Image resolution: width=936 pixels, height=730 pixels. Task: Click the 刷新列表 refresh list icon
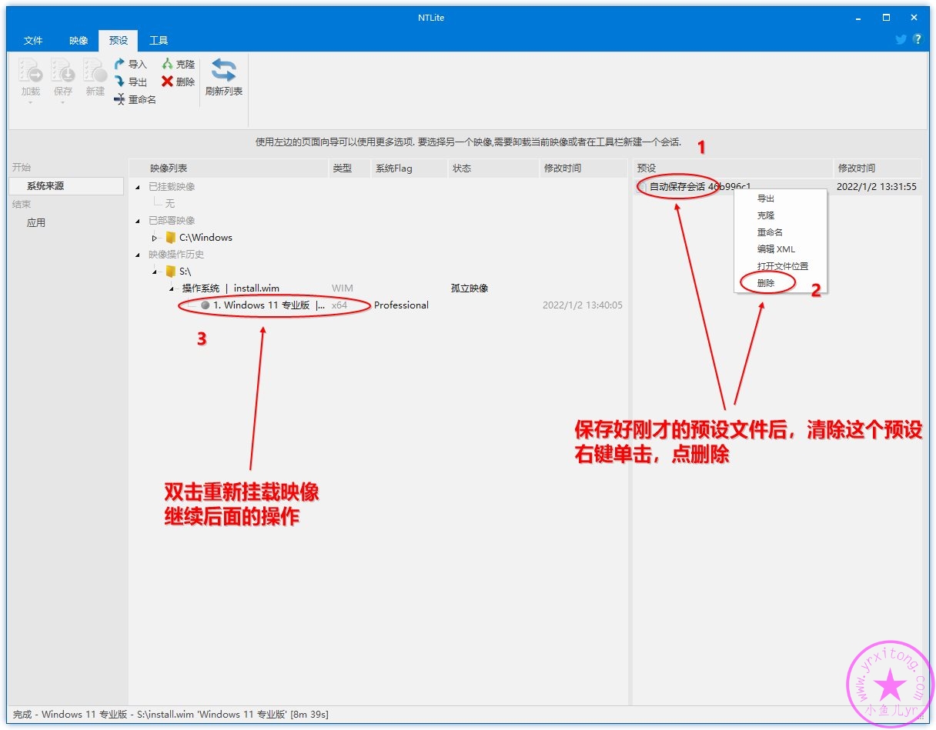point(224,71)
